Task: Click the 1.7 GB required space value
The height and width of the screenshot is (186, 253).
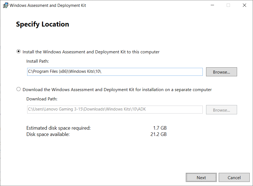Action: click(160, 128)
